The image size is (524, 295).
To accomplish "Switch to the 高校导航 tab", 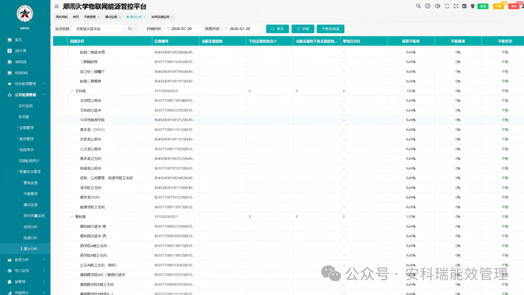I will click(62, 17).
